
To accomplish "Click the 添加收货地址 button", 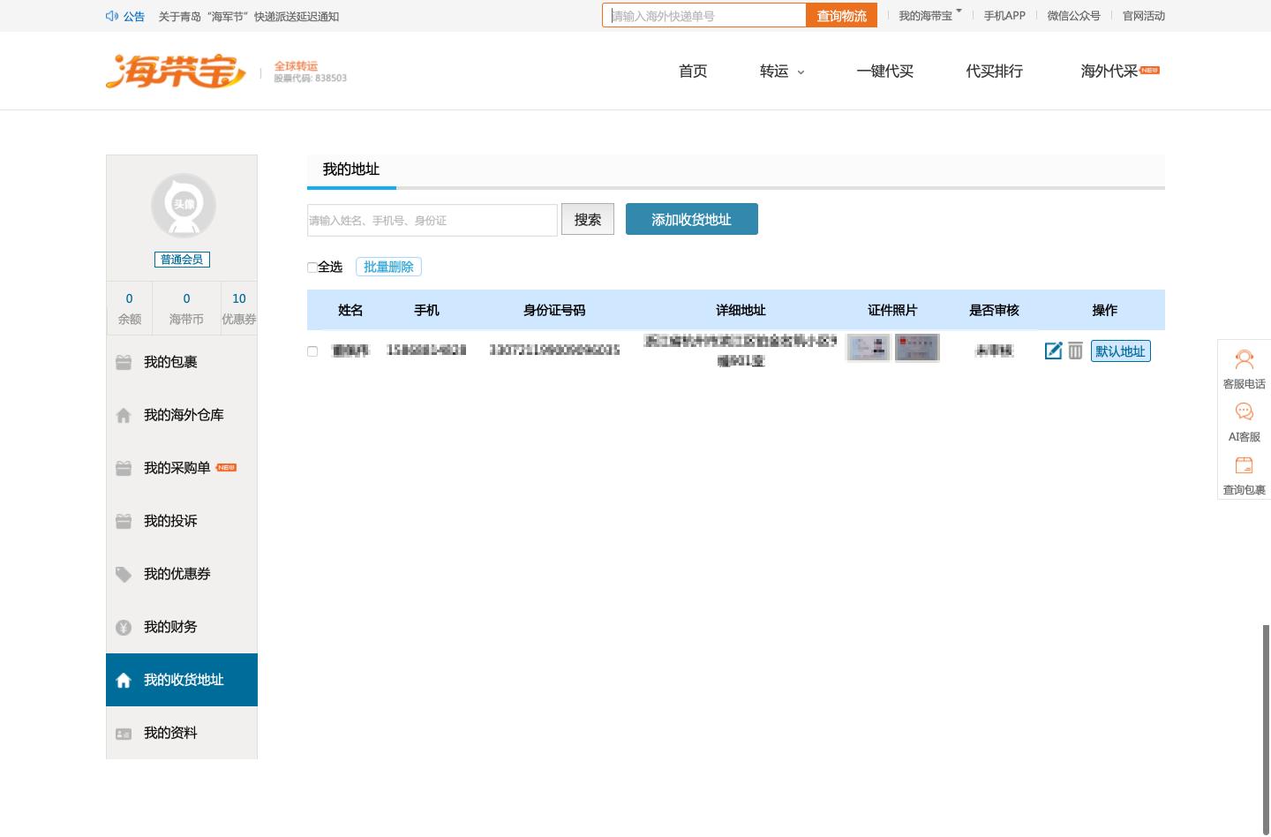I will click(x=691, y=219).
